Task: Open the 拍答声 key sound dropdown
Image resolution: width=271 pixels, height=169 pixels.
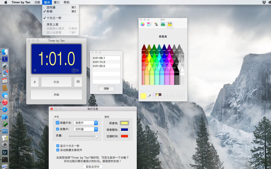Action: (86, 123)
